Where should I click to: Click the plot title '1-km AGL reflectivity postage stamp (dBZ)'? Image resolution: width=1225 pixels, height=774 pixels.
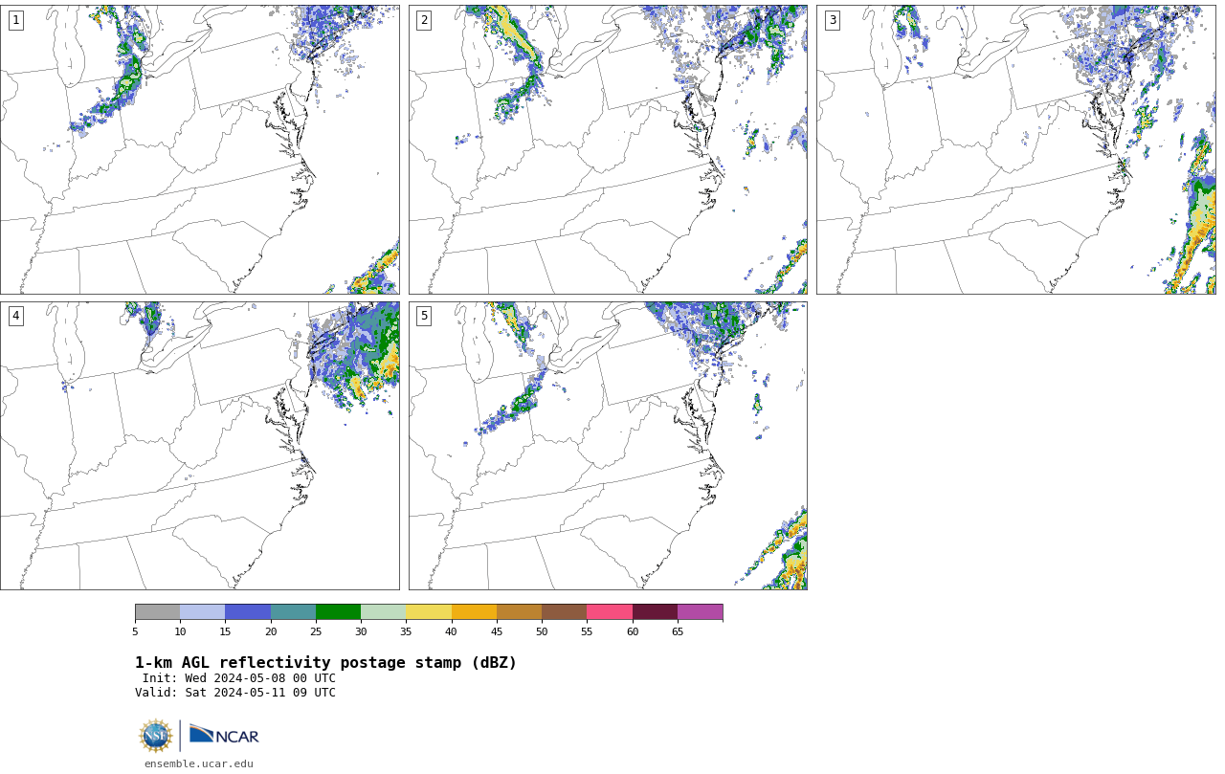325,663
